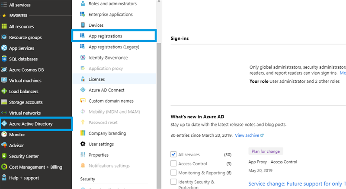Click the Company branding icon
The width and height of the screenshot is (346, 189).
click(83, 133)
